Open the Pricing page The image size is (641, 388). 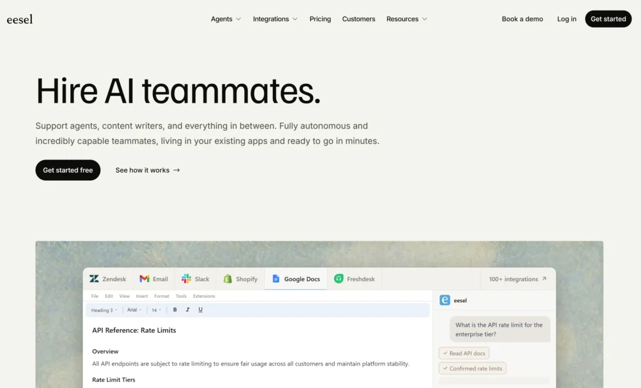click(x=320, y=19)
